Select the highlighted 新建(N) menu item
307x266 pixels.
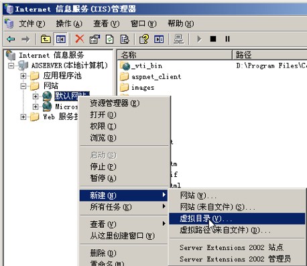point(124,195)
